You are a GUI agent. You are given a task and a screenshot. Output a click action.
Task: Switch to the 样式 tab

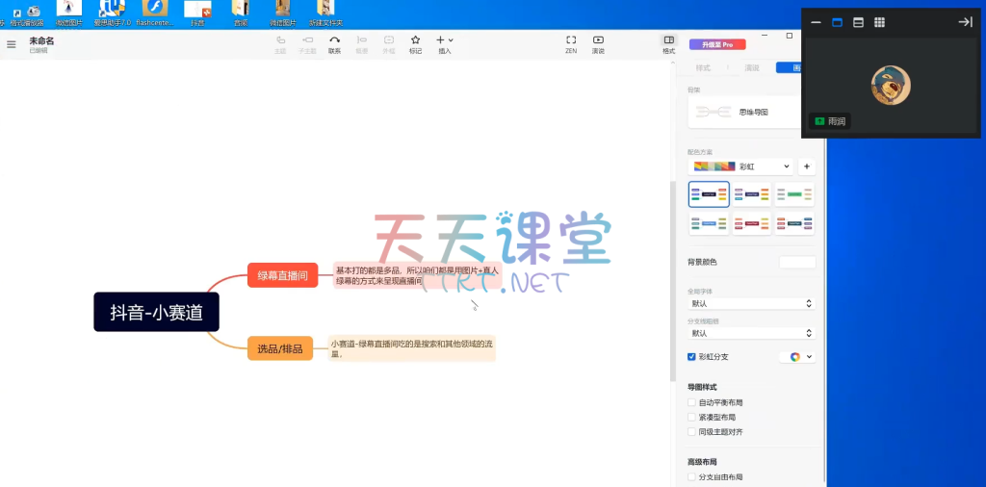tap(703, 68)
